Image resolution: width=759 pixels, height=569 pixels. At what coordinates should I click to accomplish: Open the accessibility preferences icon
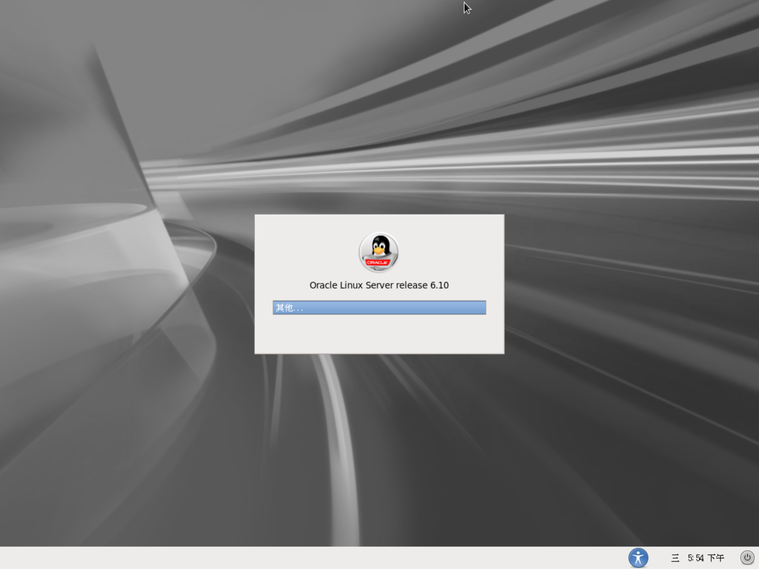click(x=638, y=558)
